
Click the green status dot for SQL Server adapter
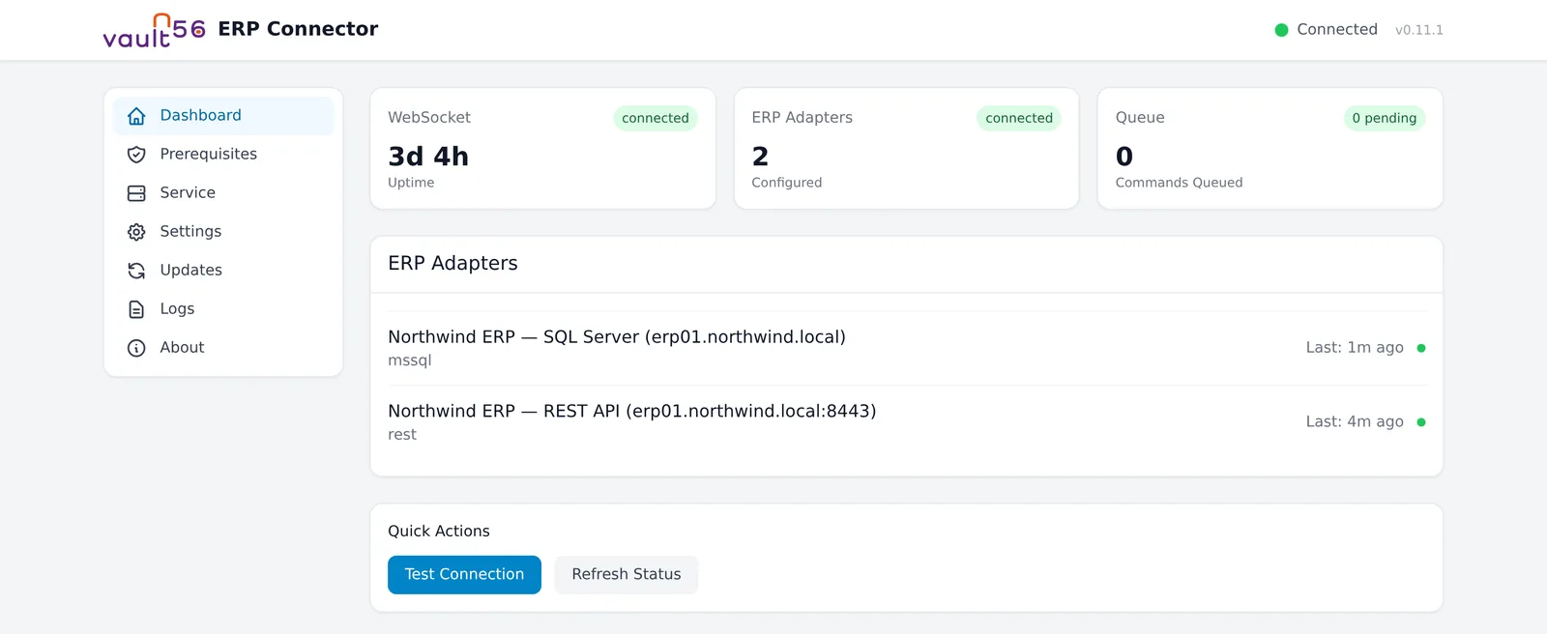click(x=1421, y=348)
